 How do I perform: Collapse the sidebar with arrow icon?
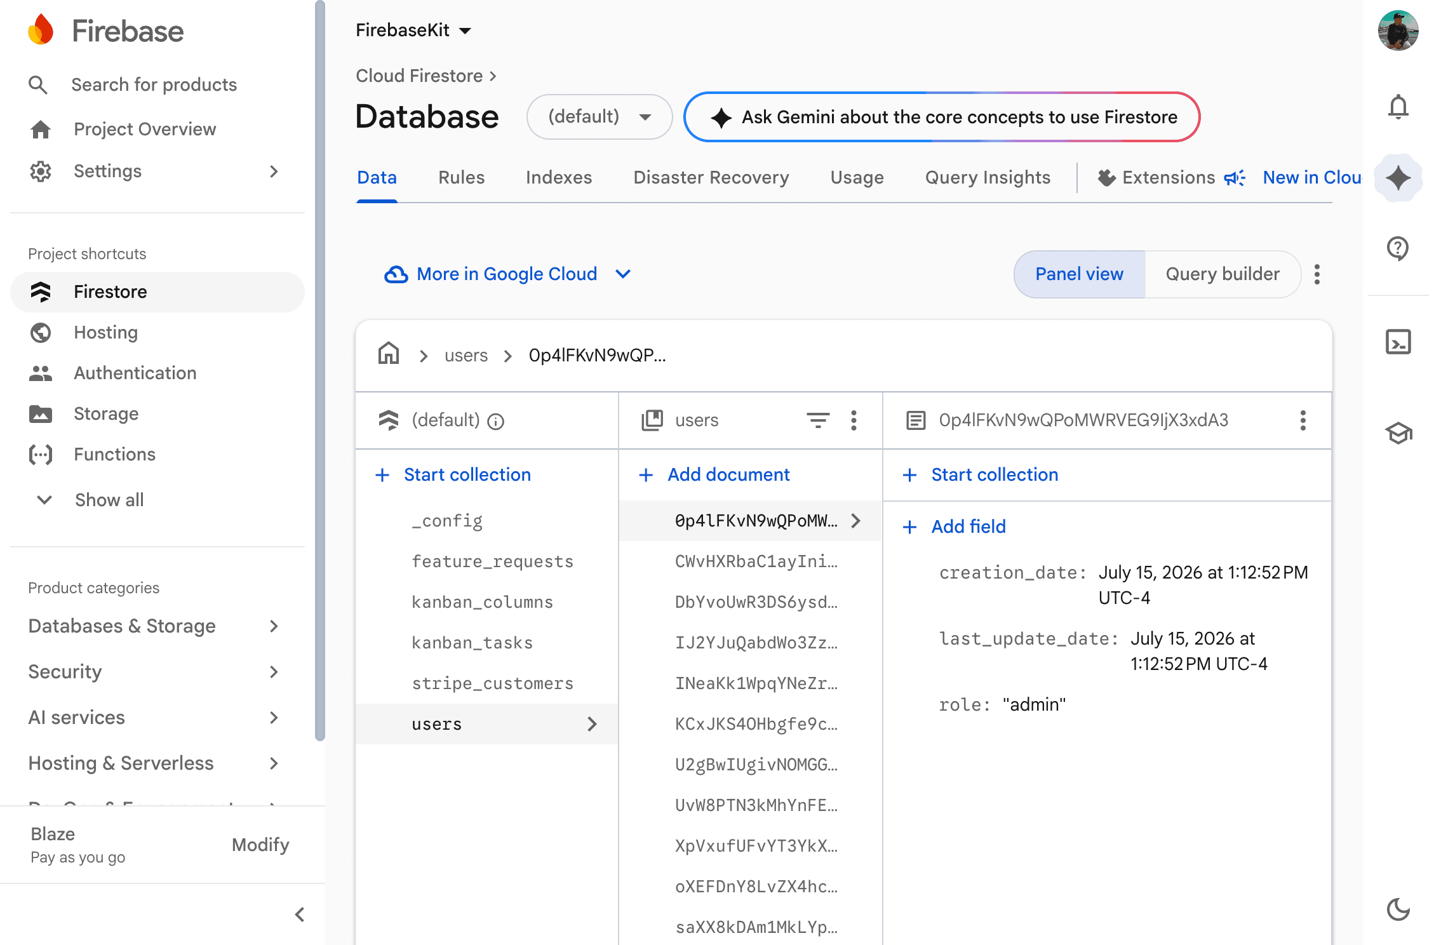pos(300,915)
